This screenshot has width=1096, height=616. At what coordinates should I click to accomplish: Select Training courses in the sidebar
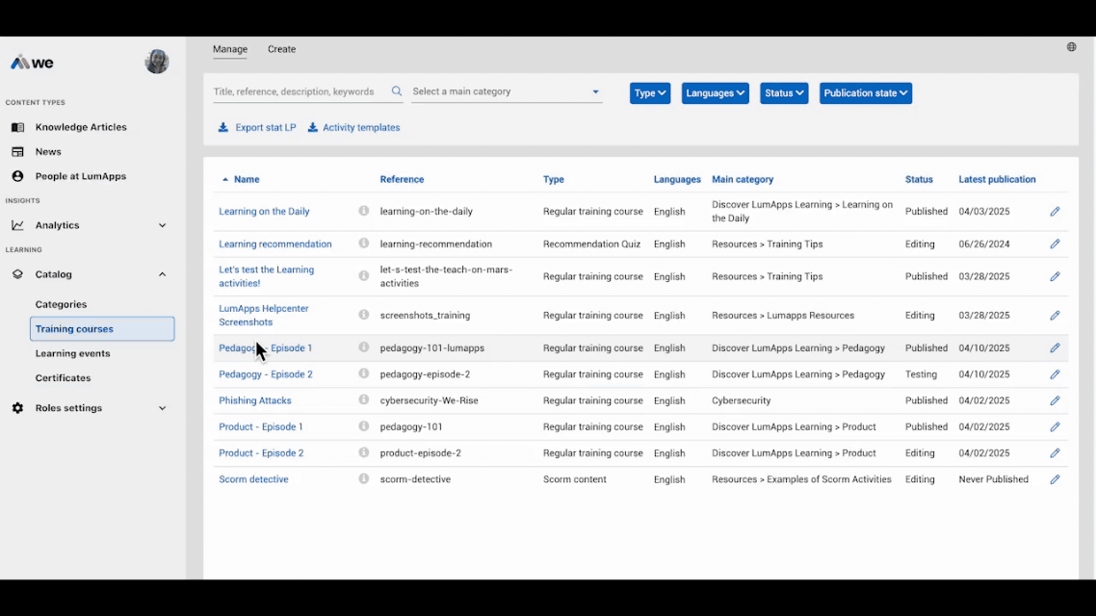click(102, 329)
